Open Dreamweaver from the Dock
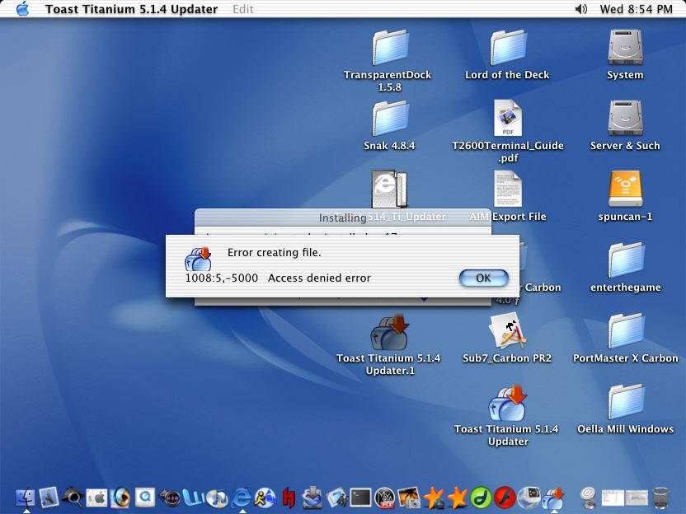The height and width of the screenshot is (514, 686). [481, 498]
